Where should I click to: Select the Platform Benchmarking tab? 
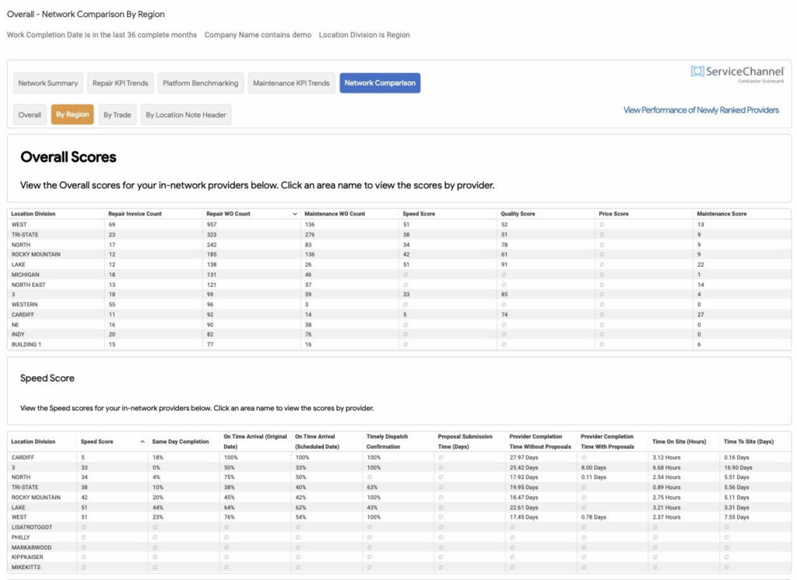(x=201, y=83)
